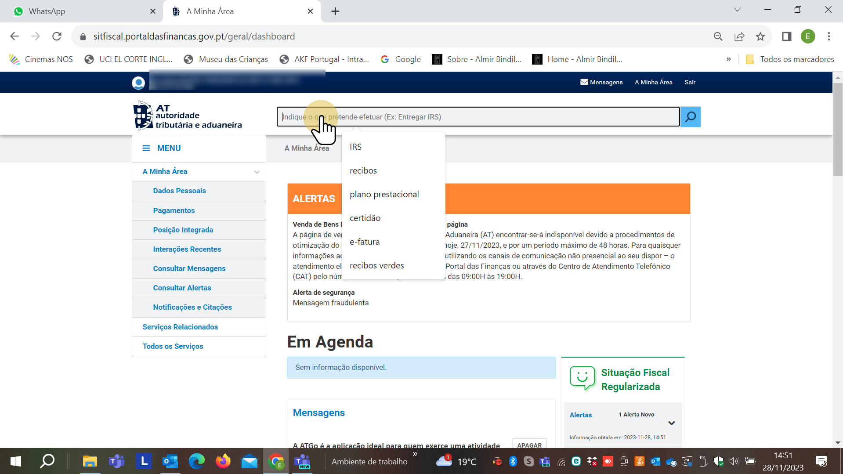Click the AT autoridade tributária logo
The image size is (843, 474).
pos(188,116)
